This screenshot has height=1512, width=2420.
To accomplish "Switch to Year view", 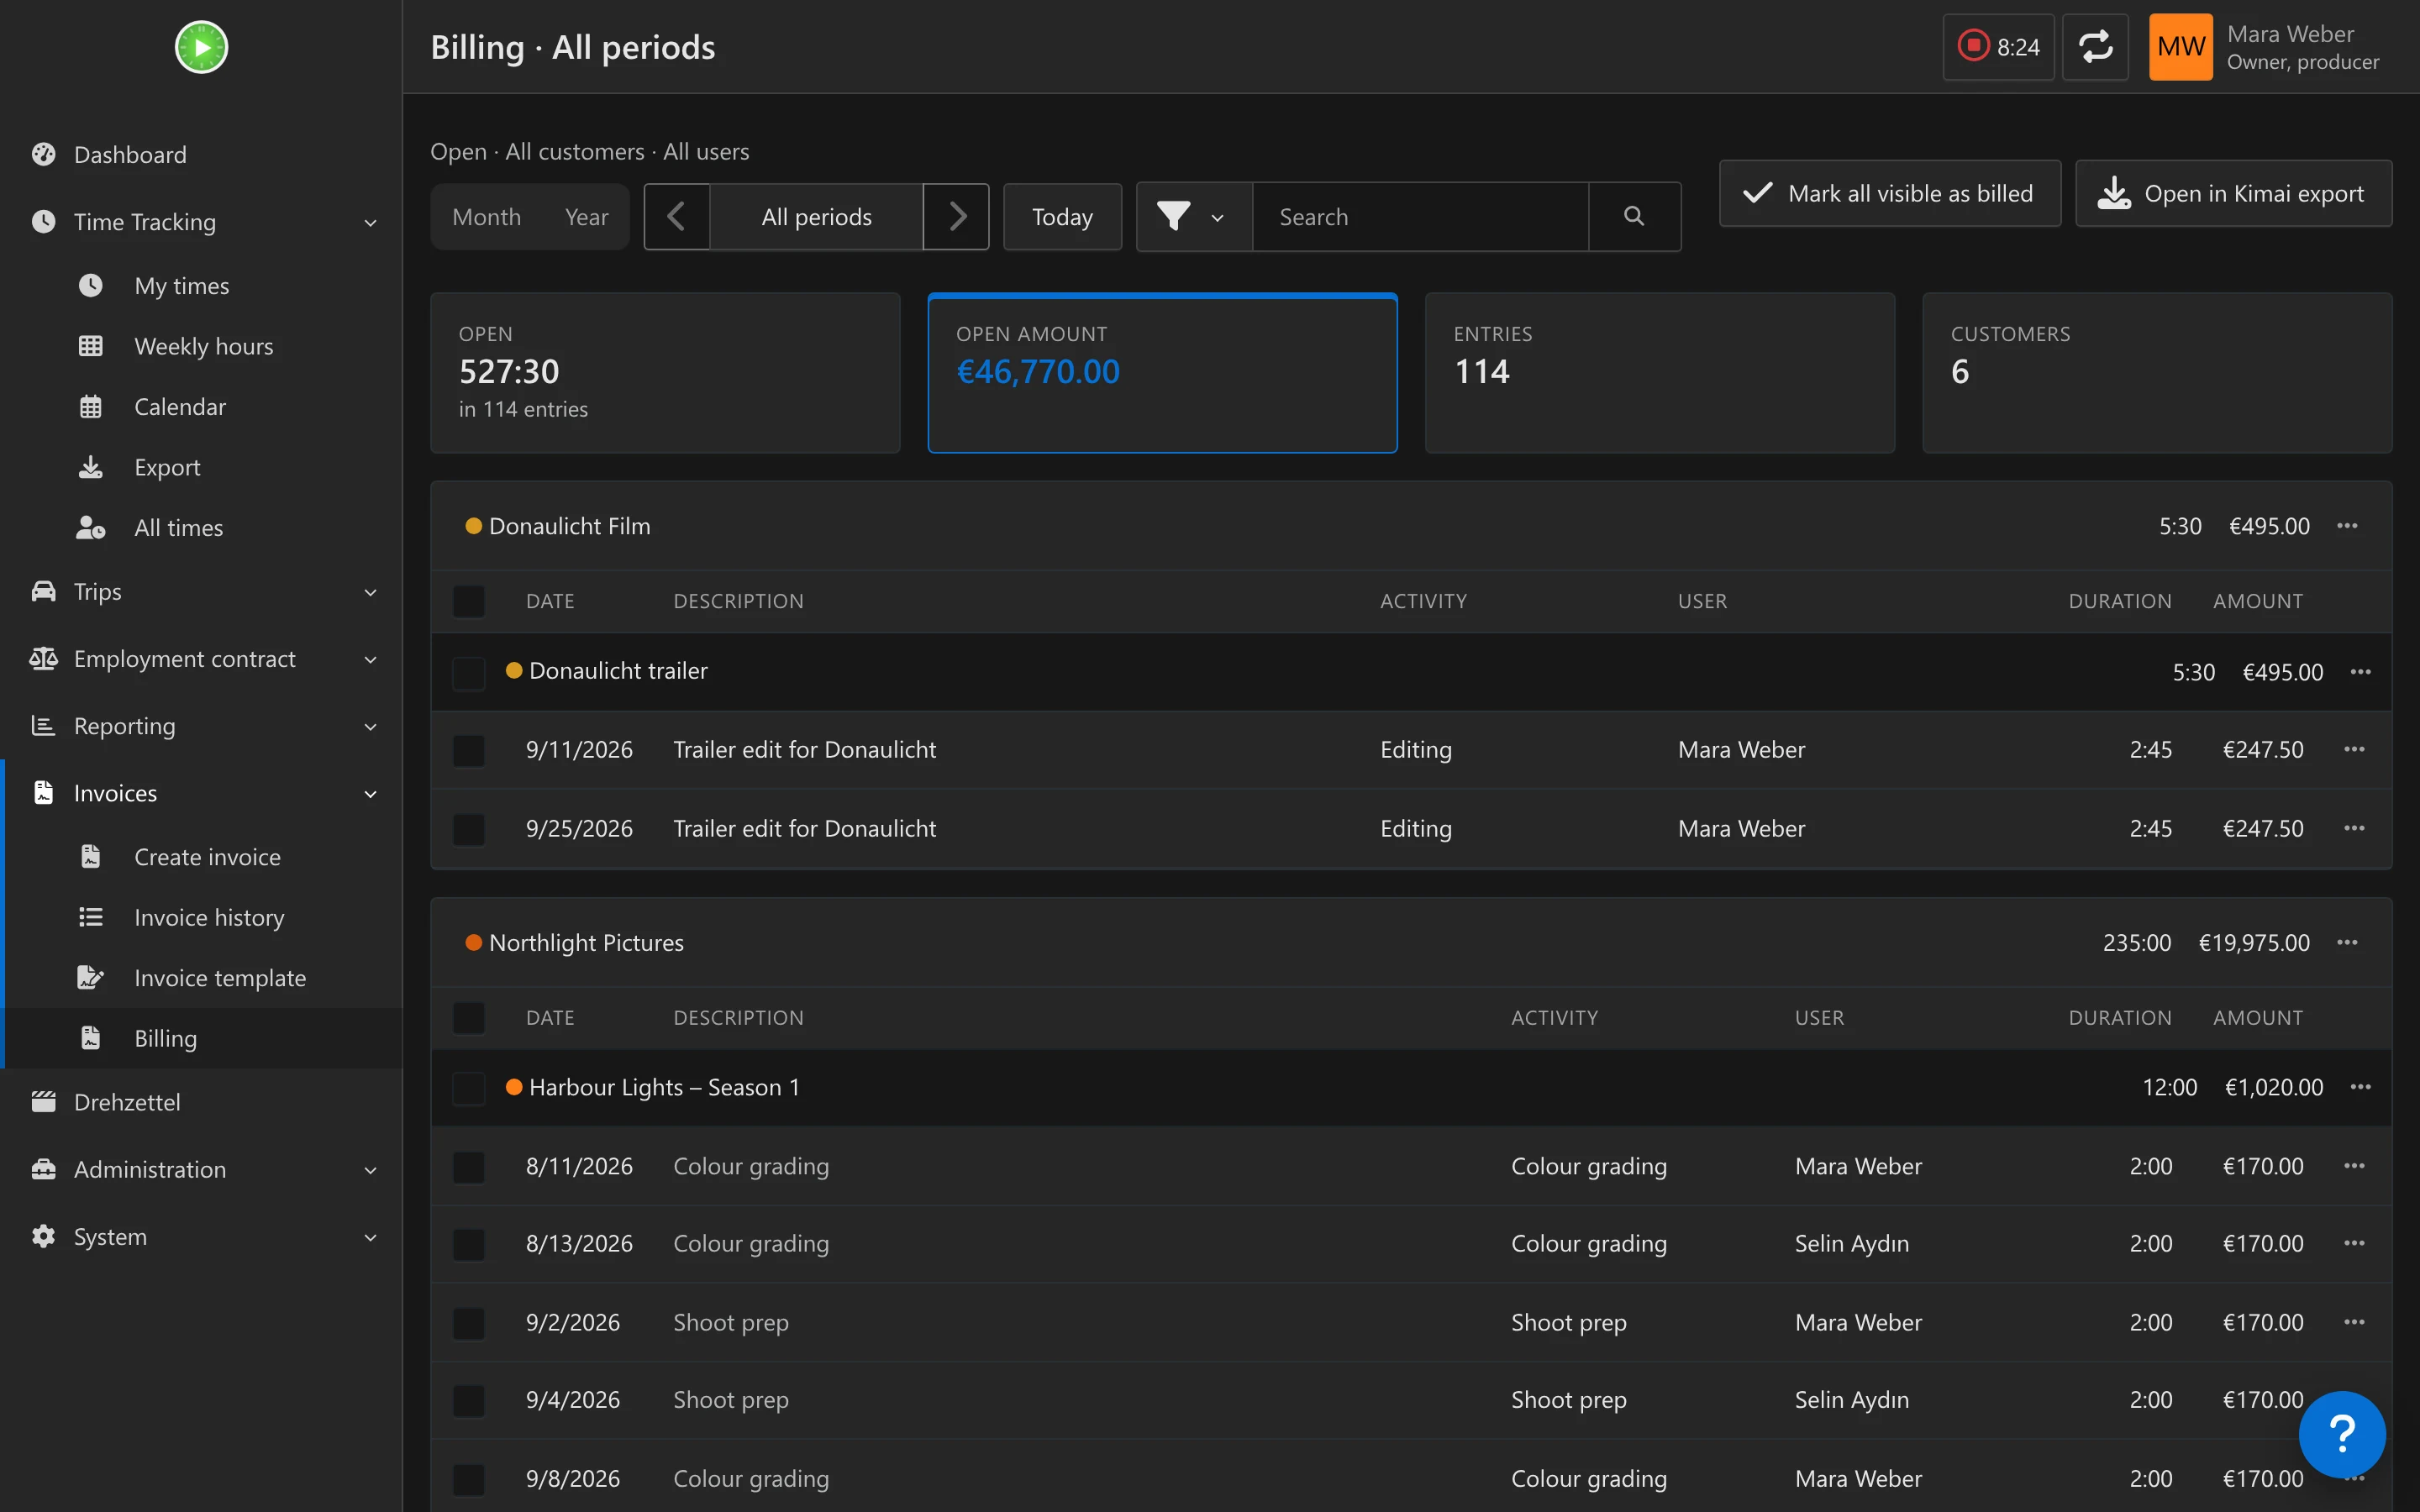I will tap(586, 217).
